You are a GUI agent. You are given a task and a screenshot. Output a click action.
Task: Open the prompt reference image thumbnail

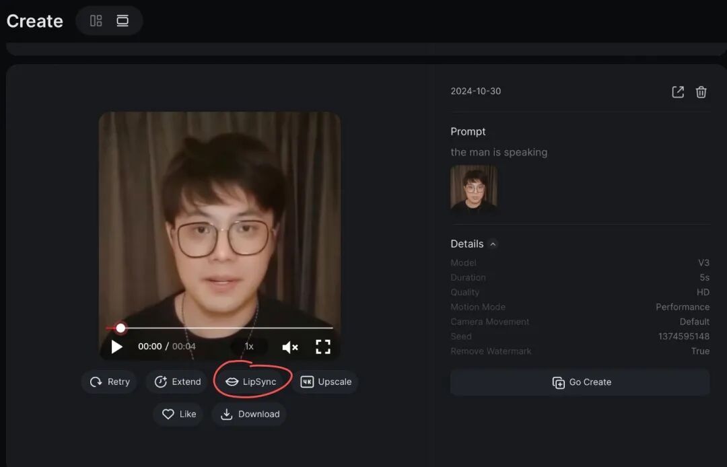pyautogui.click(x=474, y=188)
